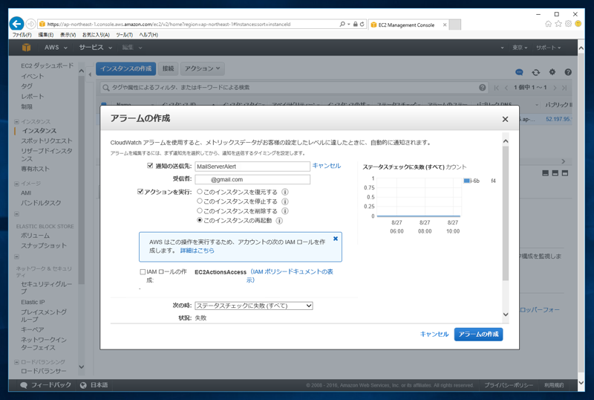Screen dimensions: 594x400
Task: Click the address bar search magnifier icon
Action: (x=342, y=24)
